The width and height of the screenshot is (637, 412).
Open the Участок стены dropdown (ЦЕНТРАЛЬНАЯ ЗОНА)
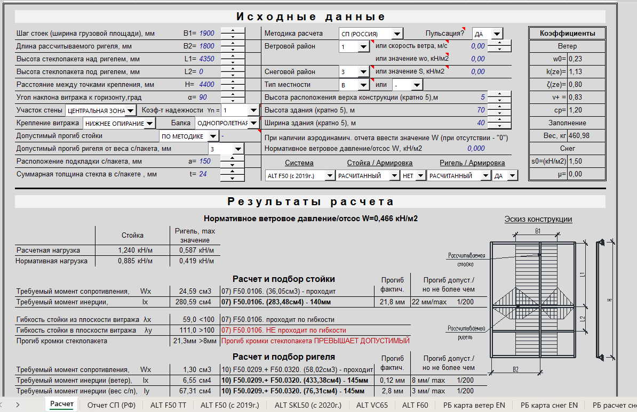[130, 110]
